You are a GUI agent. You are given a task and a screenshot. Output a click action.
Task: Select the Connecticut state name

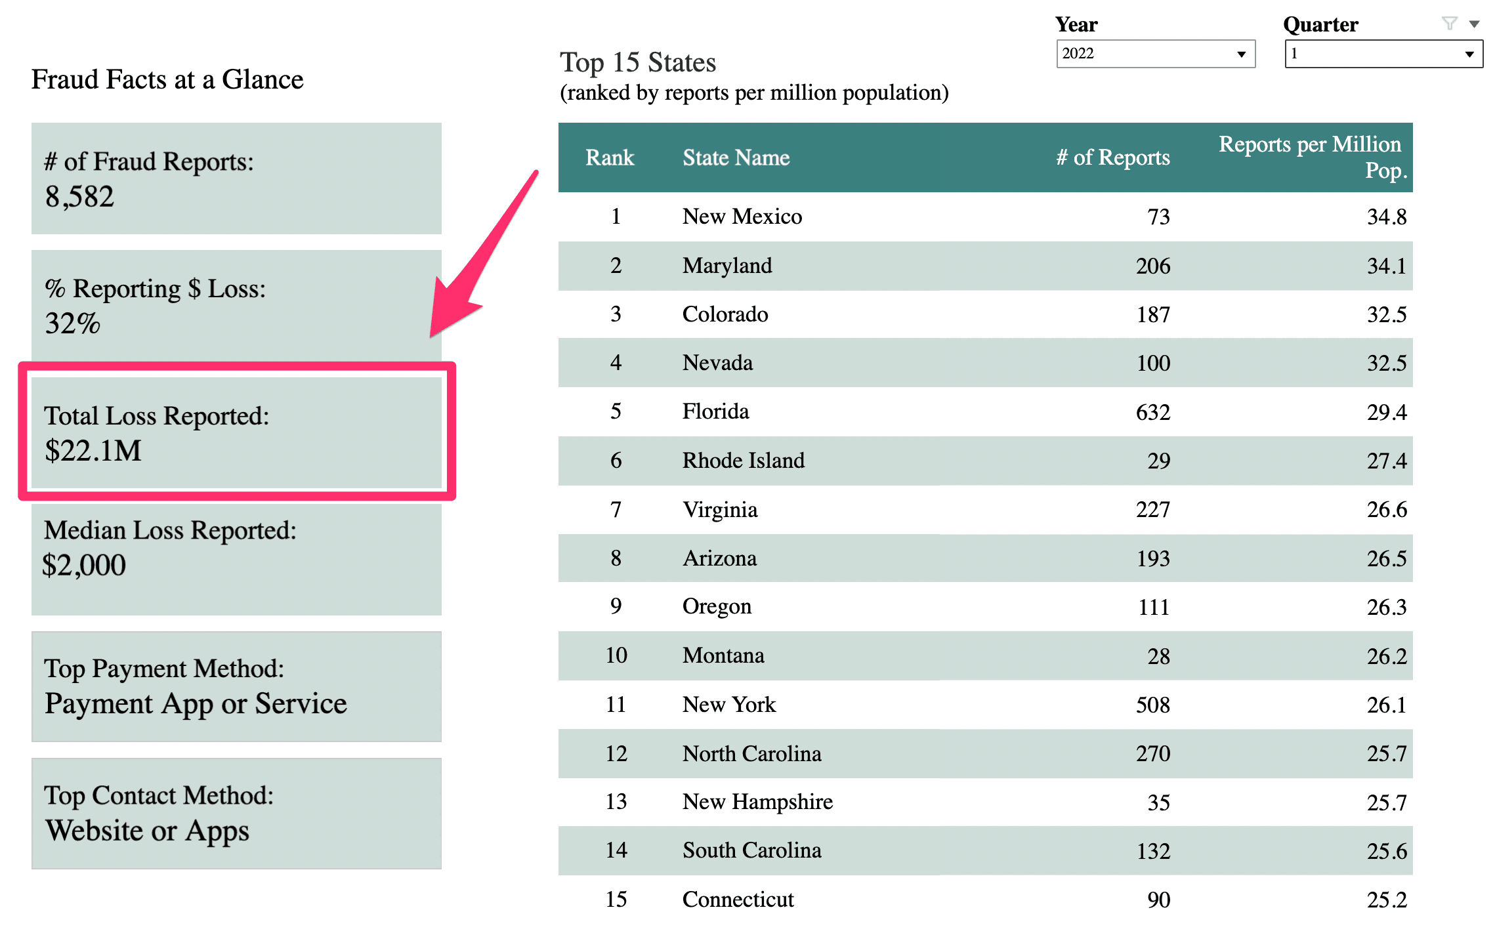click(738, 900)
